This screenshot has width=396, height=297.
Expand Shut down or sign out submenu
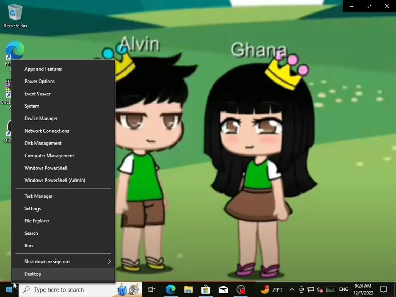(x=63, y=262)
